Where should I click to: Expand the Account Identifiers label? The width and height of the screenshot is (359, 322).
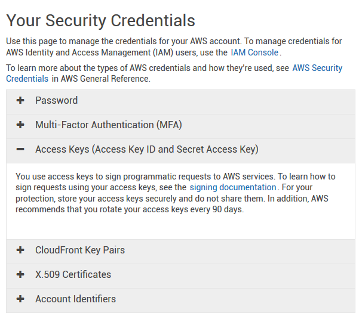75,299
